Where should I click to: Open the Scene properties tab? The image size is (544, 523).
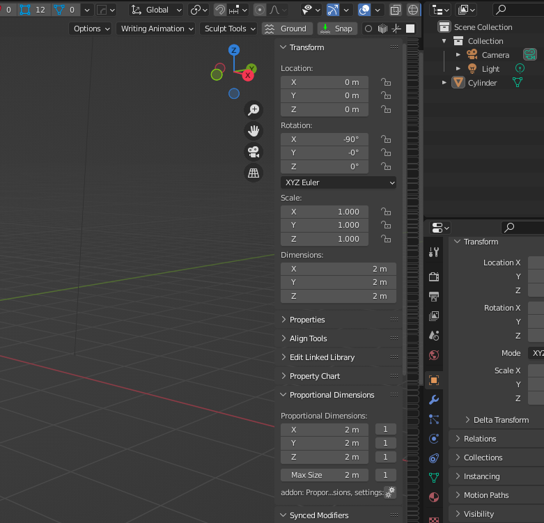(x=434, y=336)
